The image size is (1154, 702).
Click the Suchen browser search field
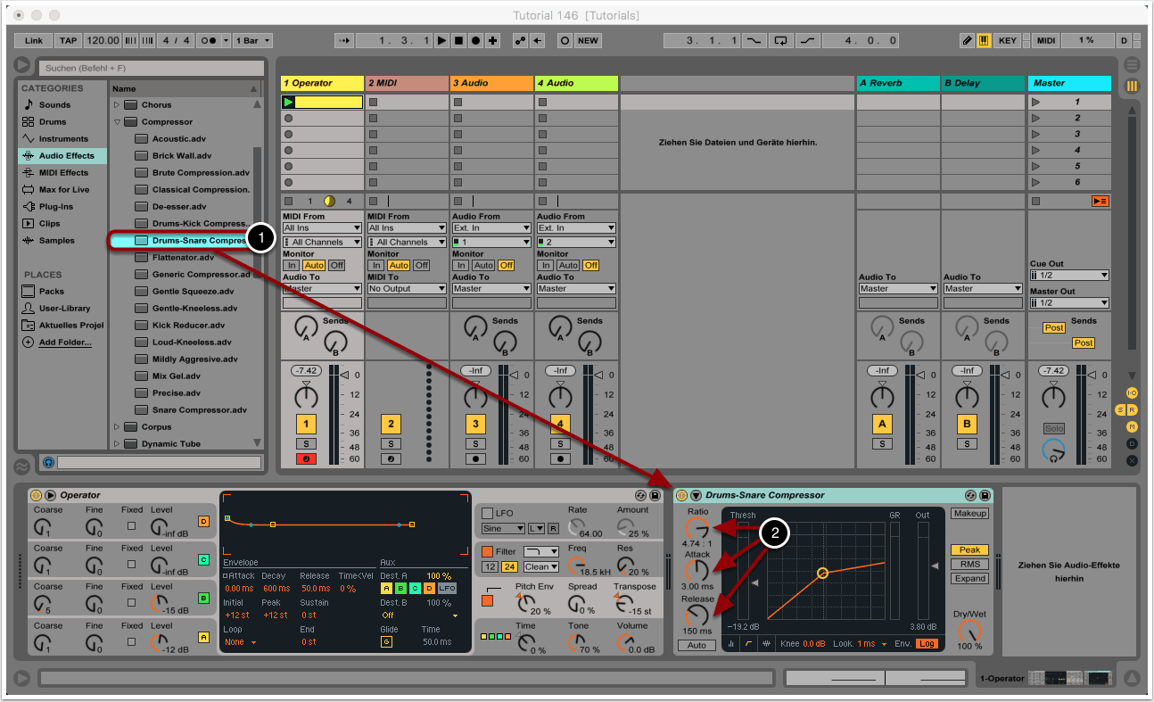[152, 68]
